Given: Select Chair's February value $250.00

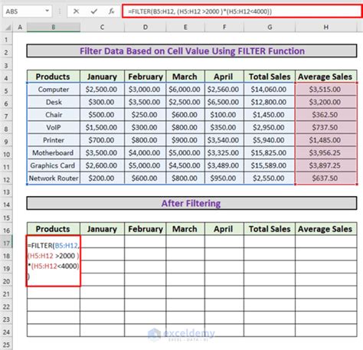Looking at the screenshot, I should click(x=146, y=115).
